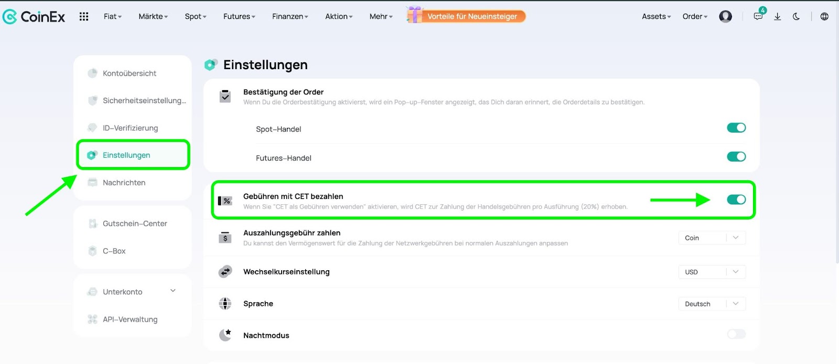Click the Sprache globe icon

pyautogui.click(x=225, y=303)
